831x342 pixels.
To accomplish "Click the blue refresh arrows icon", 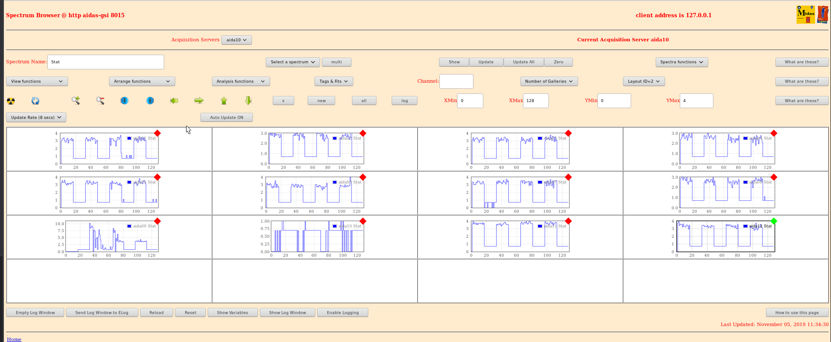I will [x=35, y=101].
